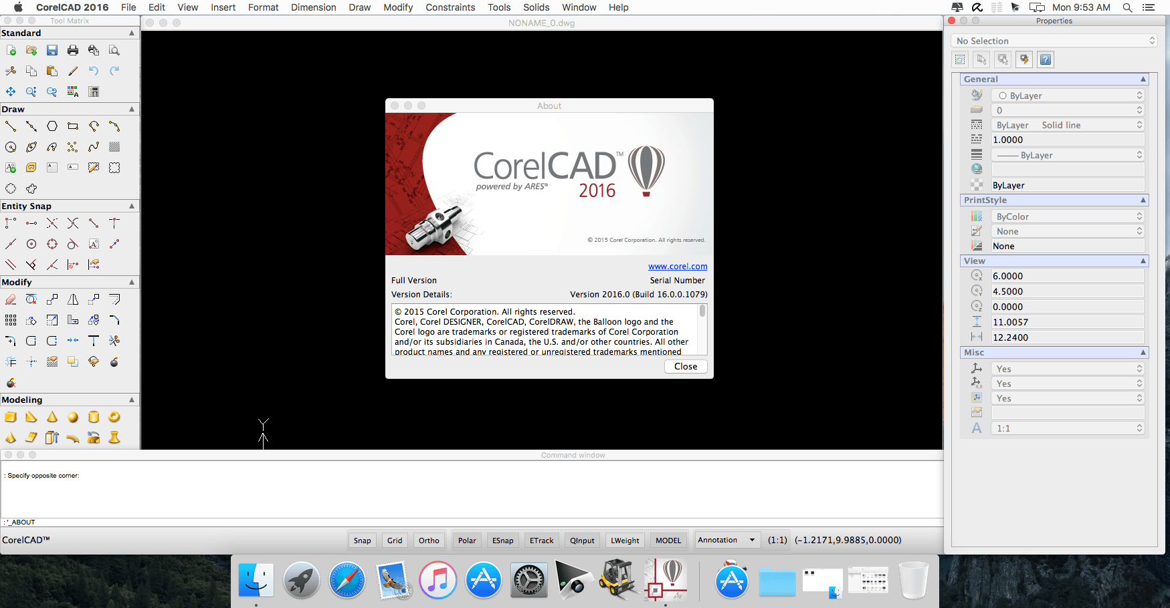This screenshot has height=608, width=1170.
Task: Select the Explode bomb tool in Modify
Action: (x=114, y=361)
